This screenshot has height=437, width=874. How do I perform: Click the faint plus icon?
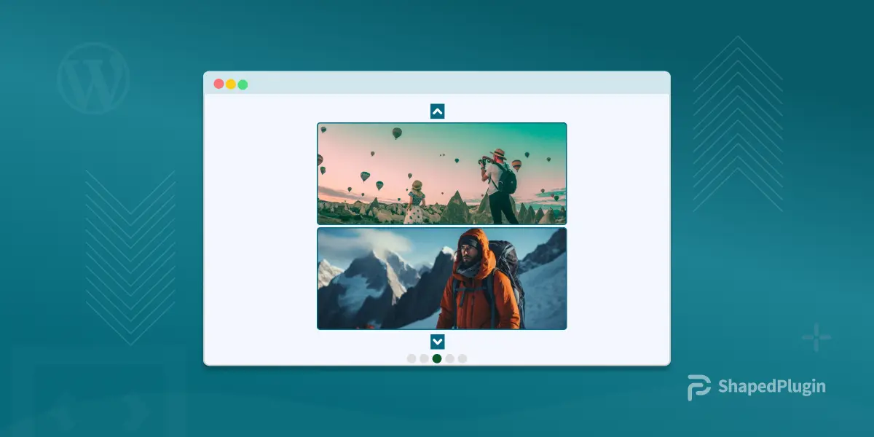pyautogui.click(x=816, y=338)
